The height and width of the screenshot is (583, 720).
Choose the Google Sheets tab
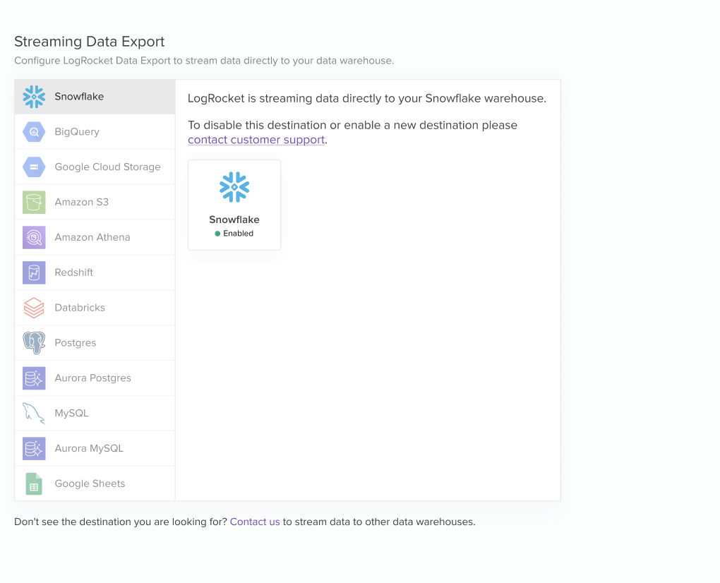[95, 484]
